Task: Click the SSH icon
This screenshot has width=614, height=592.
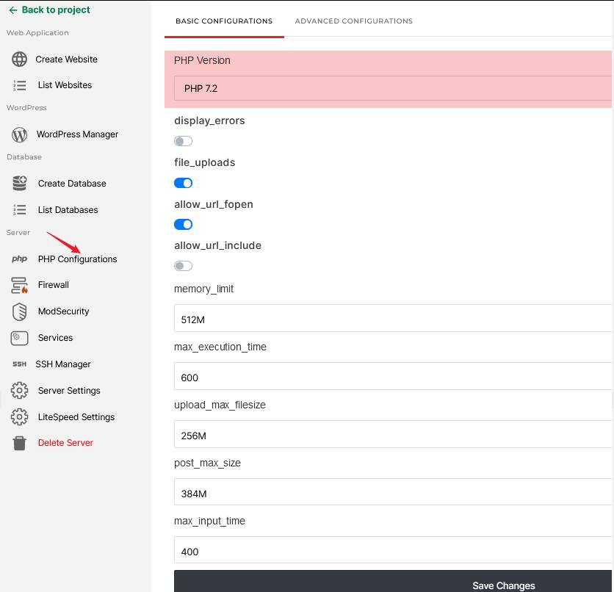Action: (x=19, y=364)
